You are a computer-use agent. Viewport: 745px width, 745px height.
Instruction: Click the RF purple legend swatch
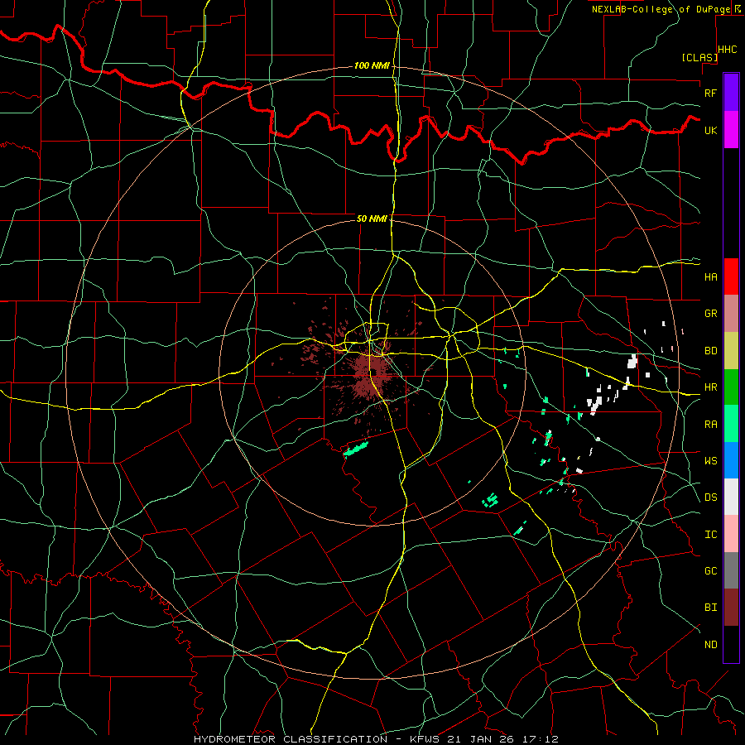pyautogui.click(x=731, y=93)
